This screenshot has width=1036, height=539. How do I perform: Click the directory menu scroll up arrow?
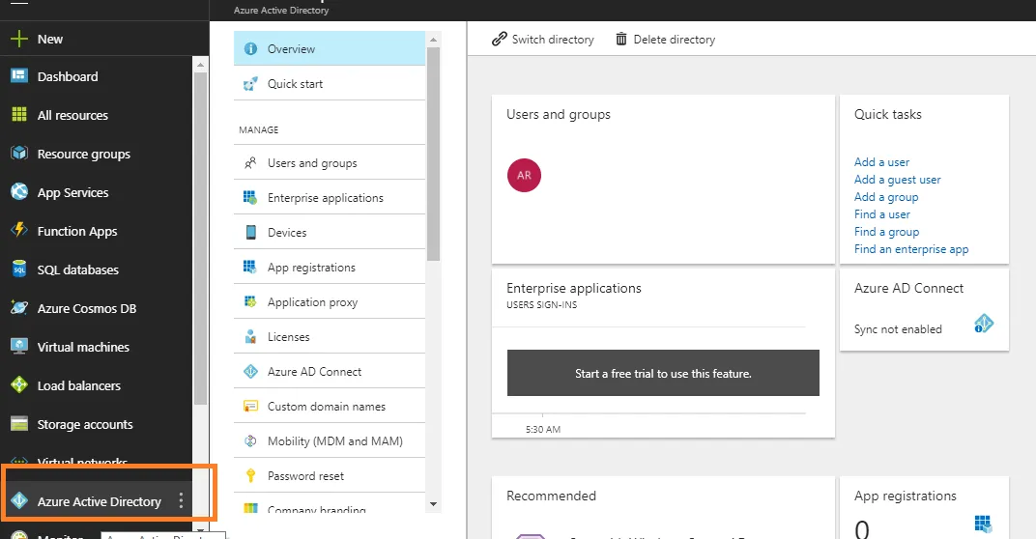pos(433,40)
